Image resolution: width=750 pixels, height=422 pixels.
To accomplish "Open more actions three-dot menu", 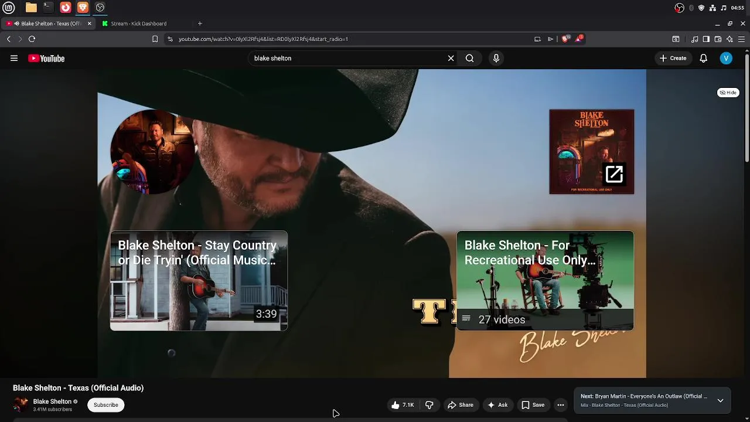I will (x=560, y=405).
